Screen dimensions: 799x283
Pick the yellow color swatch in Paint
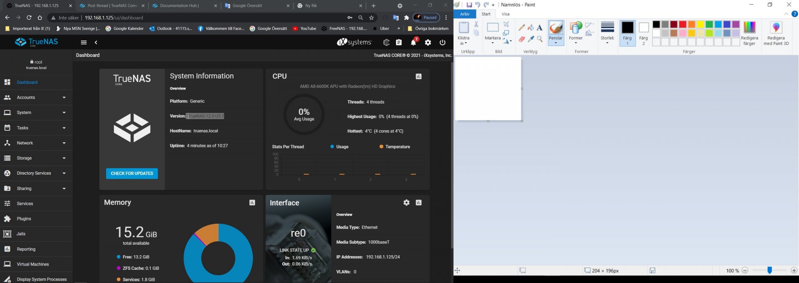click(x=700, y=24)
